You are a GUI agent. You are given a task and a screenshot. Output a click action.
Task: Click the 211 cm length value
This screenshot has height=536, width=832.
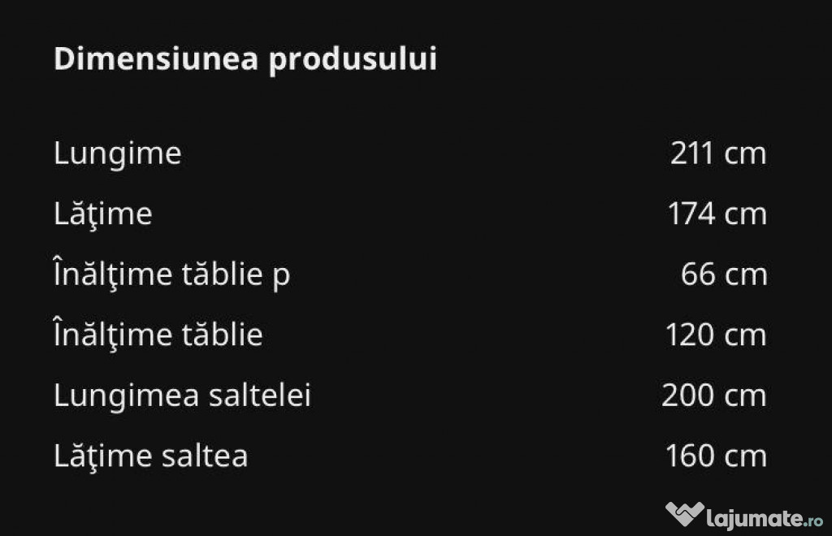pyautogui.click(x=718, y=153)
